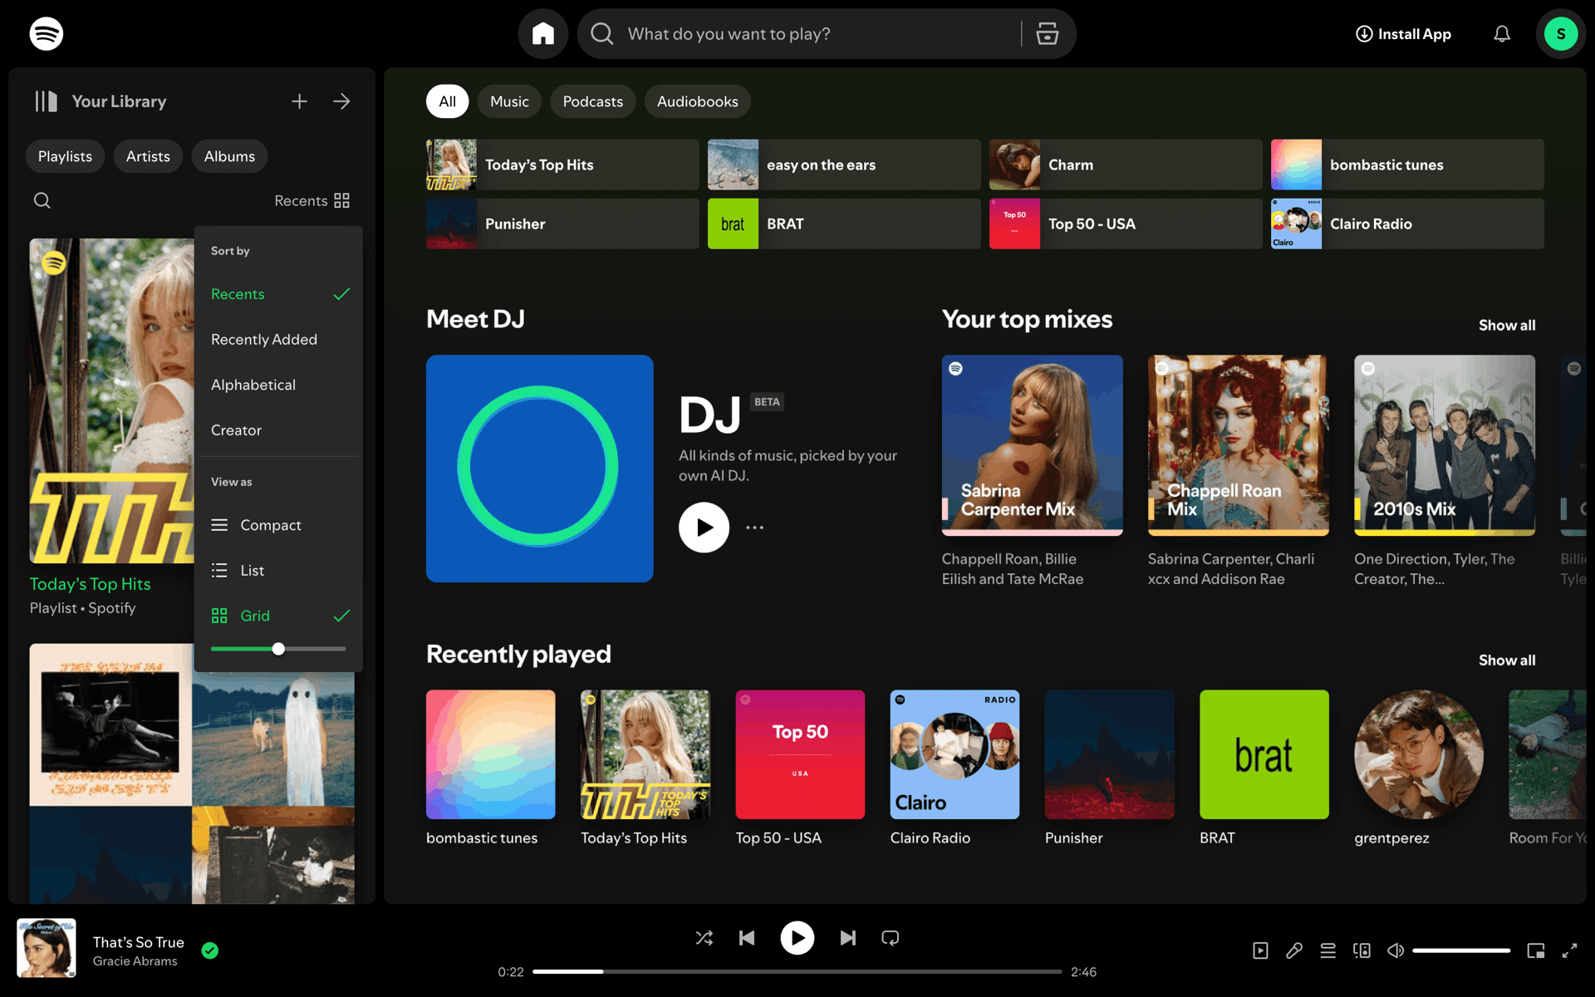Adjust the grid size slider

point(278,649)
